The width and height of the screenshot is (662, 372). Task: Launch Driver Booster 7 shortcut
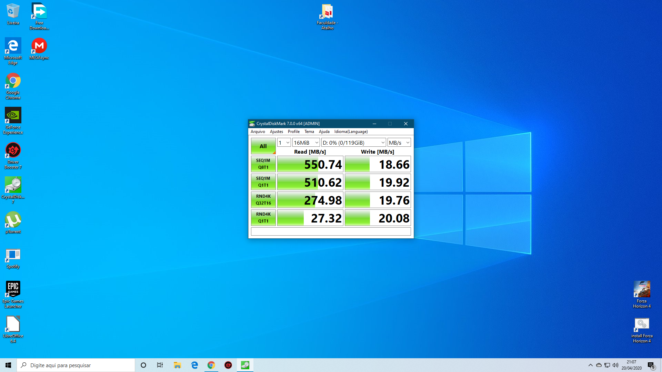coord(13,156)
